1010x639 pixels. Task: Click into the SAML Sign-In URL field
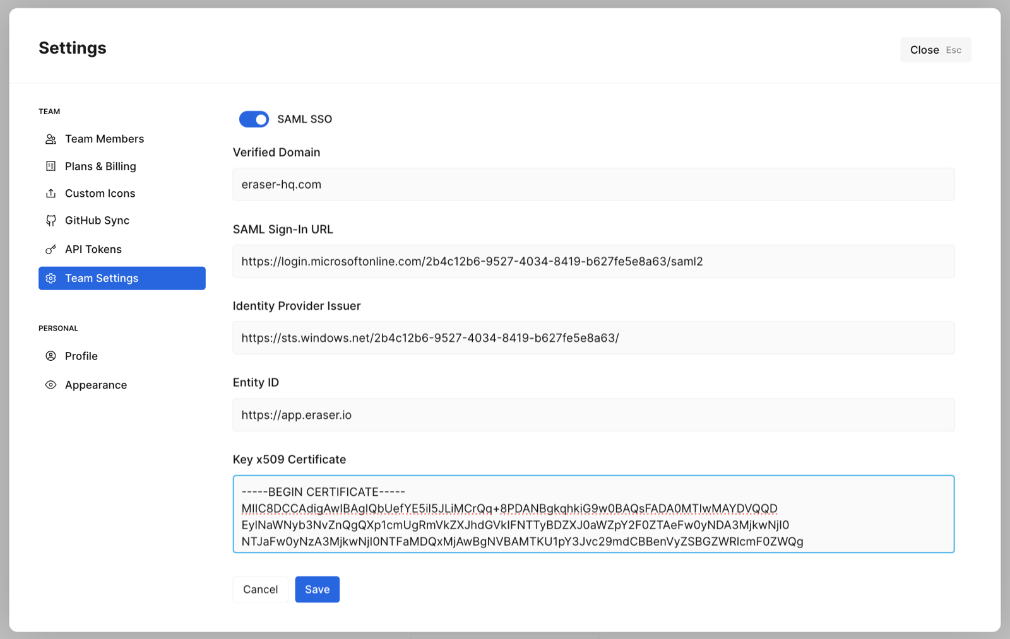pos(593,261)
